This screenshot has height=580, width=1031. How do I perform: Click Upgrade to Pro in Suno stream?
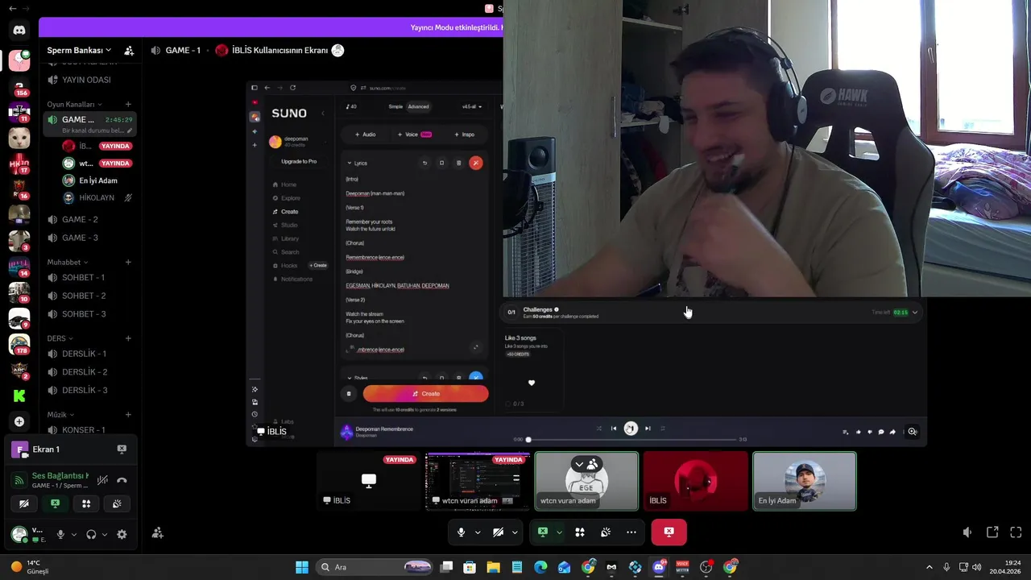click(299, 161)
